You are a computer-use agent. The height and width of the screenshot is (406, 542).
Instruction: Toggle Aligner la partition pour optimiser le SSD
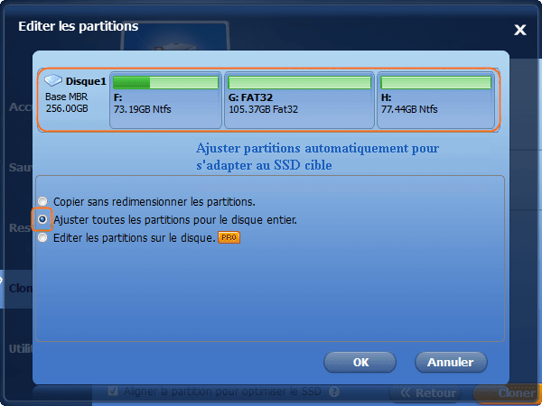113,392
